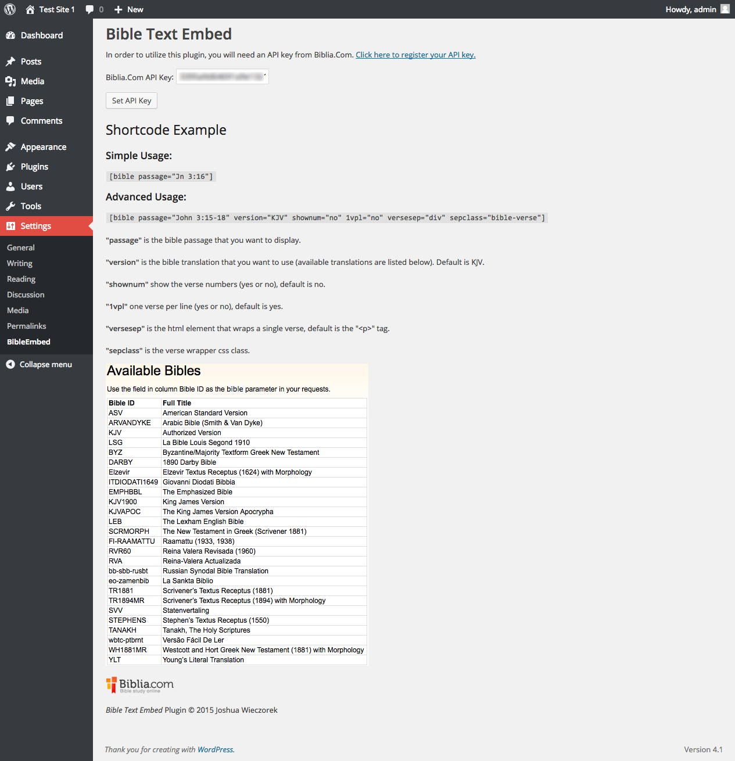Click the plus icon next to New
735x761 pixels.
click(x=119, y=9)
